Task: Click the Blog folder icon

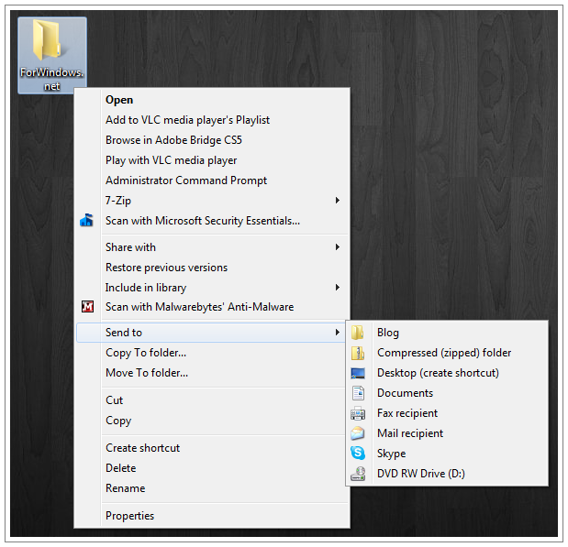Action: (x=358, y=333)
